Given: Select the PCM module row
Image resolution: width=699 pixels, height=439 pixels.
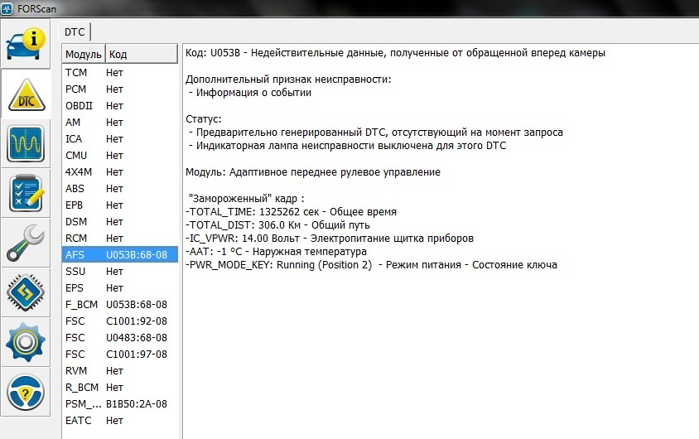Looking at the screenshot, I should coord(119,89).
